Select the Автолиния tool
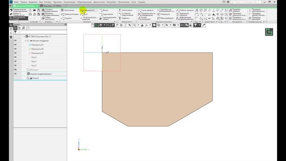The height and width of the screenshot is (161, 286). [67, 10]
